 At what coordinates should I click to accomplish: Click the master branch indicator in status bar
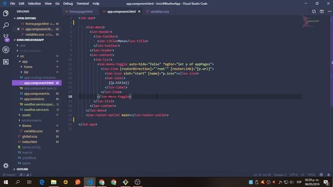(9, 175)
